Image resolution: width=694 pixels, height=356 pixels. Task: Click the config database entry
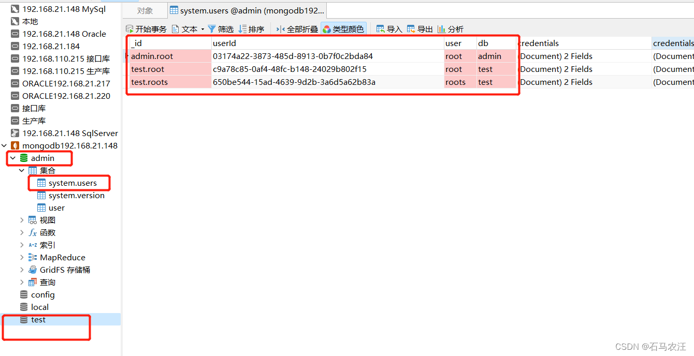point(42,294)
